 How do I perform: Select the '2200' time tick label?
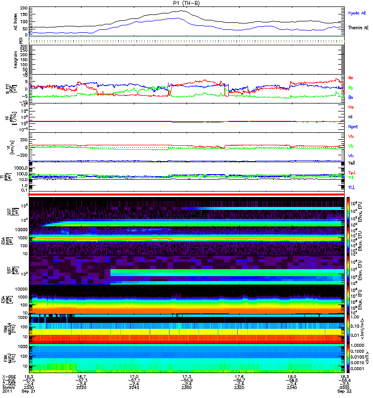(x=29, y=388)
